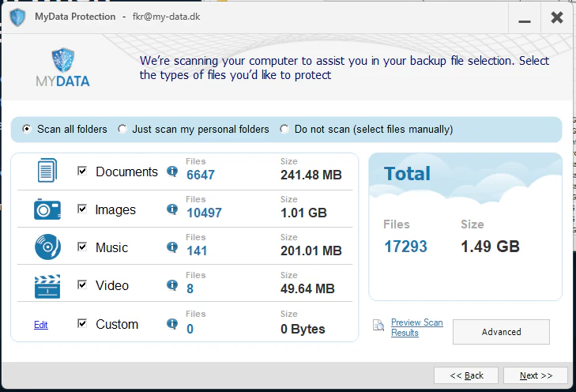Click the Total heading
576x392 pixels.
pyautogui.click(x=407, y=173)
